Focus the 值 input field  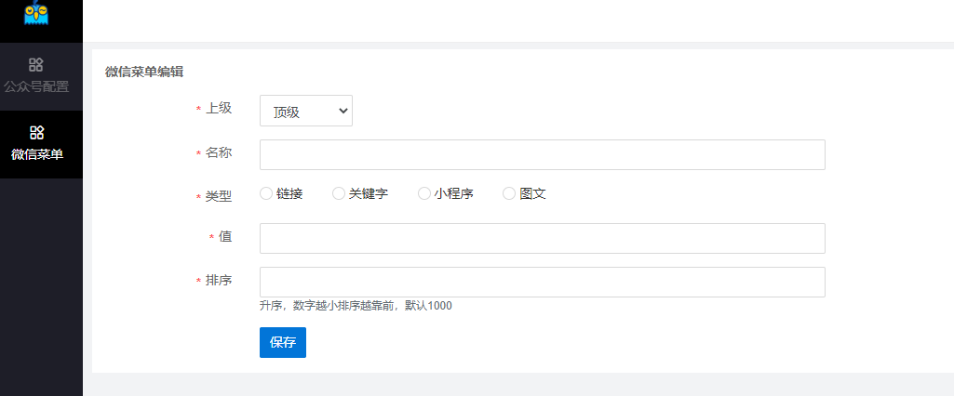[542, 238]
